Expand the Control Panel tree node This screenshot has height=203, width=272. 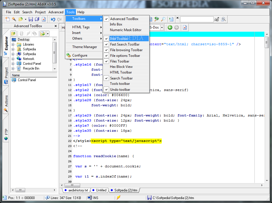click(x=13, y=64)
